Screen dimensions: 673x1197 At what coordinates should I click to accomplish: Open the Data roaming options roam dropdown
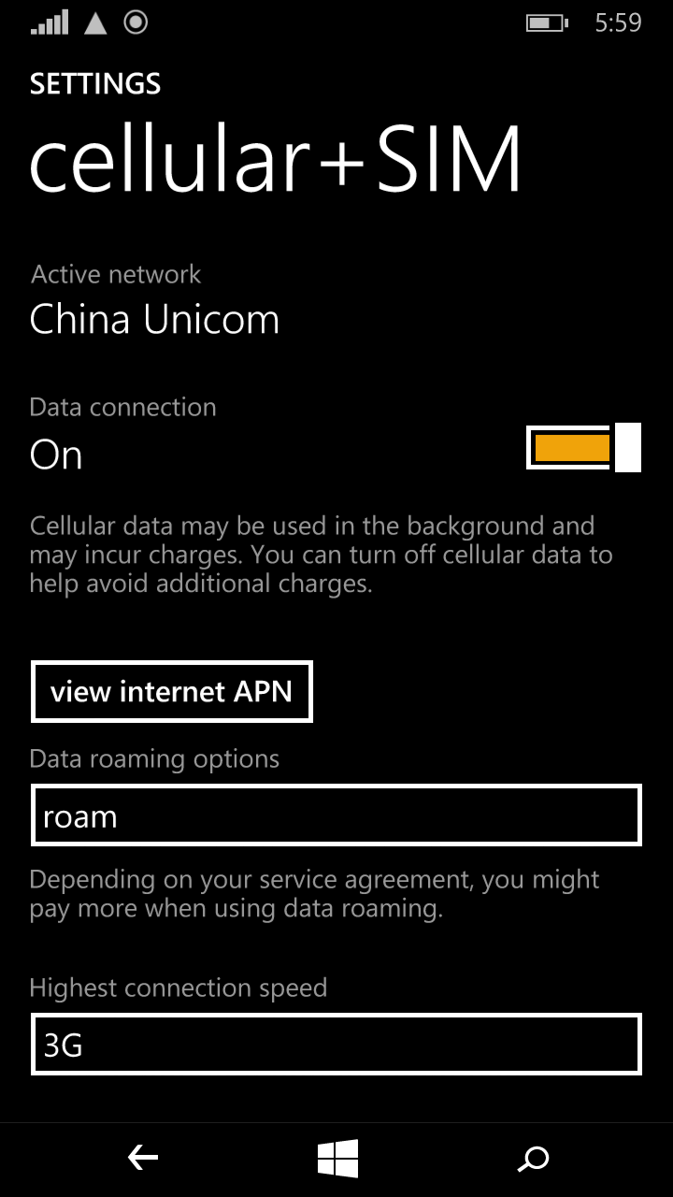(336, 815)
